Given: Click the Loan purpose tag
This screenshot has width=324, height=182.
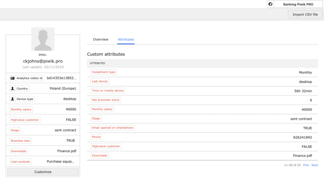Looking at the screenshot, I should (20, 162).
